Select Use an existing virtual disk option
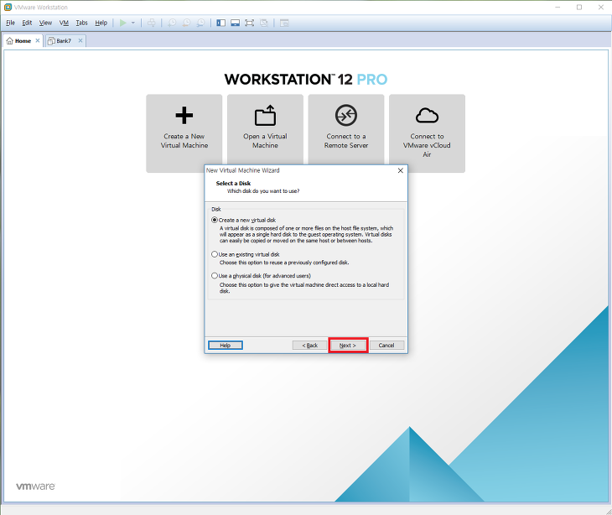 [x=246, y=254]
